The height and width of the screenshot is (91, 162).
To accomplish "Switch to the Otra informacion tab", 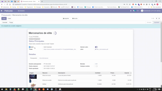I will tap(44, 58).
